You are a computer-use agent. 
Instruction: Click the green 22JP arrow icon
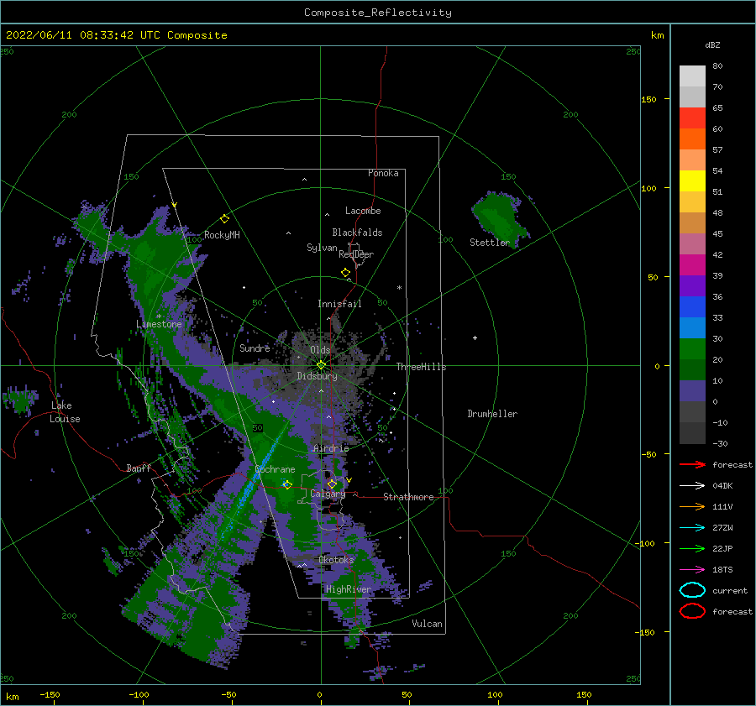pos(692,548)
